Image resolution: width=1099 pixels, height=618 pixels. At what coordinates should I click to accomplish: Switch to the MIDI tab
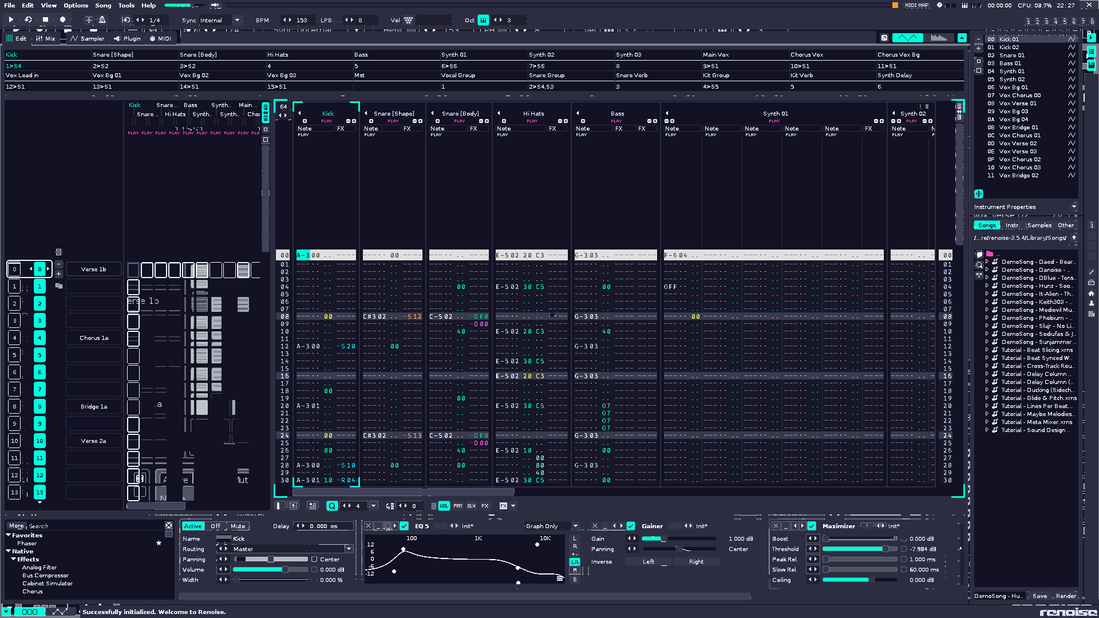(x=160, y=38)
